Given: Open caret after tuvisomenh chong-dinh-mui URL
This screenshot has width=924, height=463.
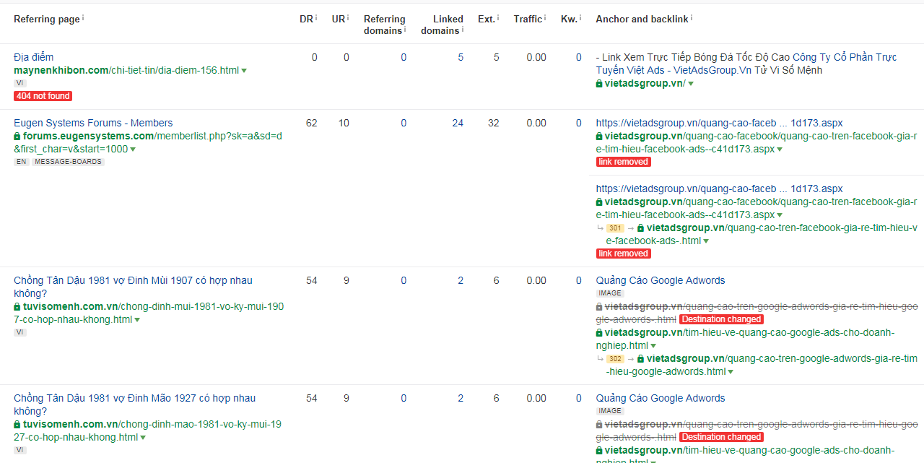Looking at the screenshot, I should point(136,320).
